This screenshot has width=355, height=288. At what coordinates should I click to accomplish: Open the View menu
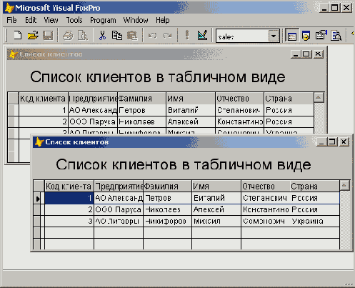click(51, 20)
